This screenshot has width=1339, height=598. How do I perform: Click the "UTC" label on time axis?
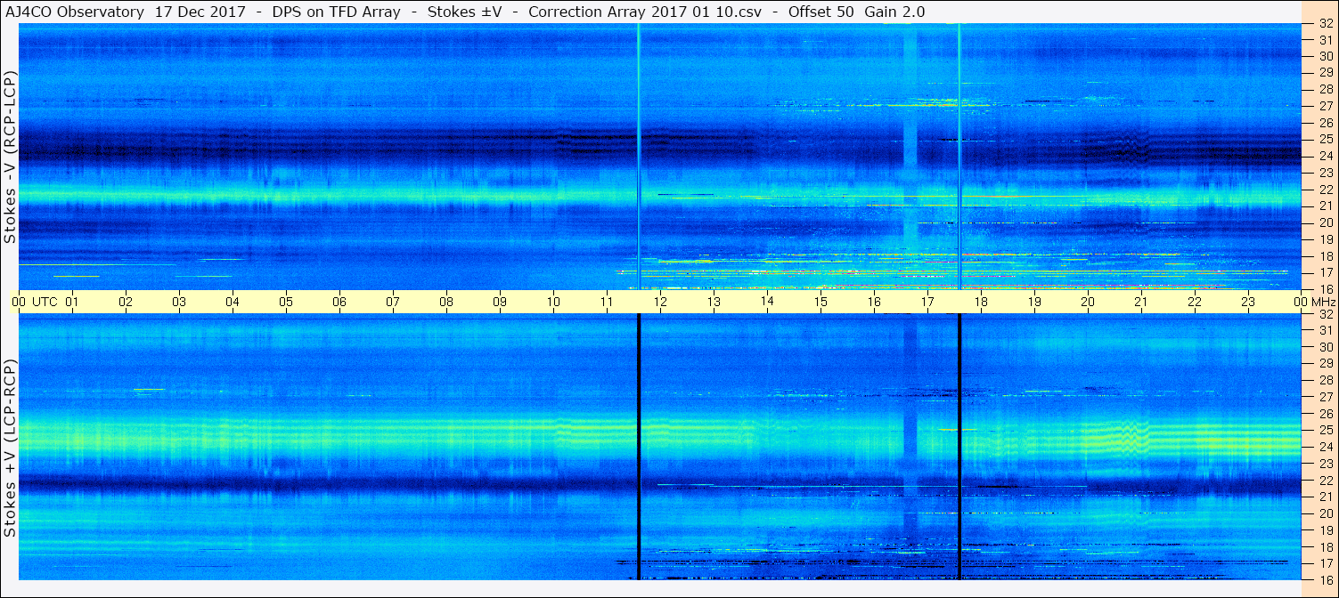point(45,303)
